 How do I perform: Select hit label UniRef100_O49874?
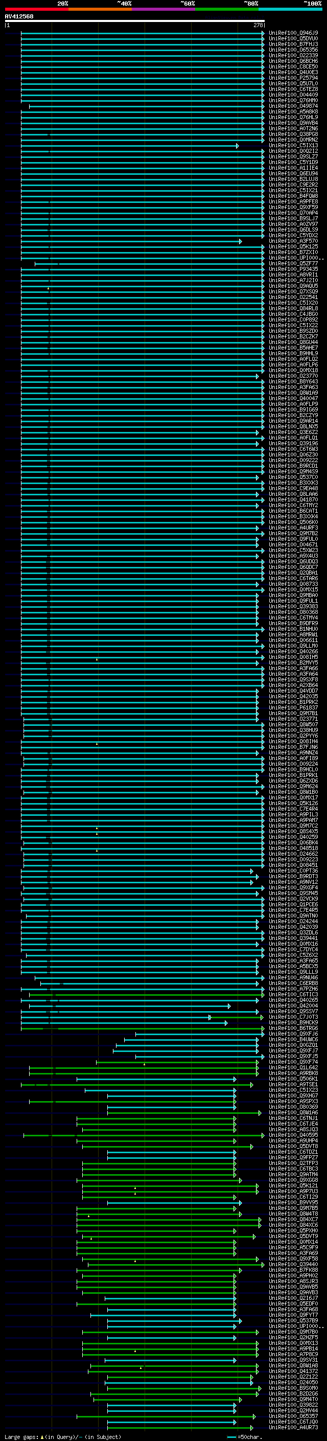(293, 106)
